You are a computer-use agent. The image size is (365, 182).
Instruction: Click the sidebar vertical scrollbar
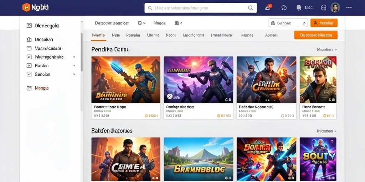[82, 52]
